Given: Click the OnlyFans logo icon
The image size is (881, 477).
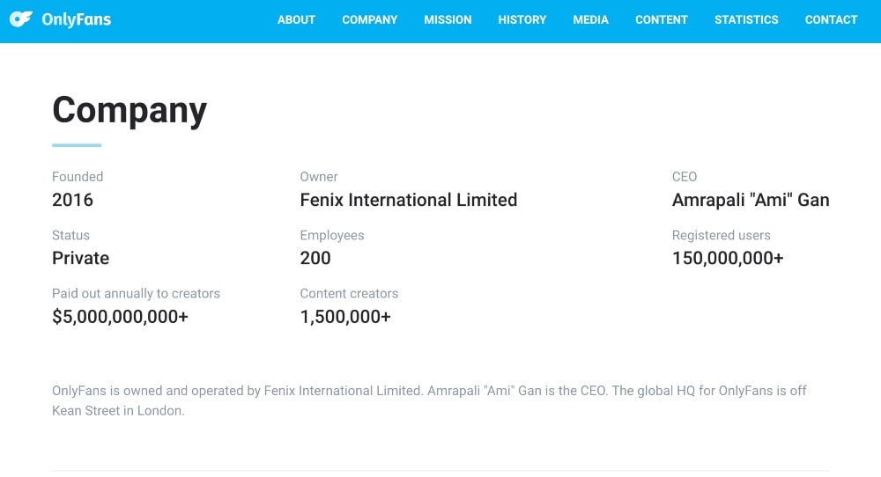Looking at the screenshot, I should click(21, 19).
